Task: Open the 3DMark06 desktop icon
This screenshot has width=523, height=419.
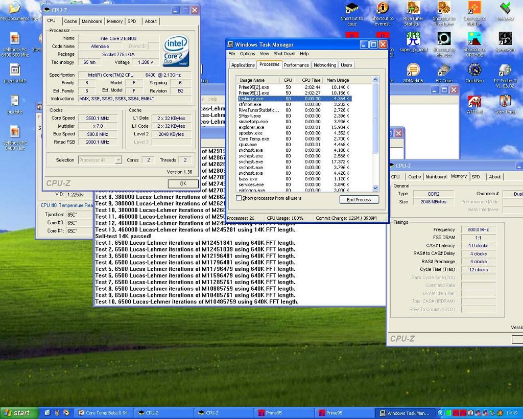Action: coord(413,73)
